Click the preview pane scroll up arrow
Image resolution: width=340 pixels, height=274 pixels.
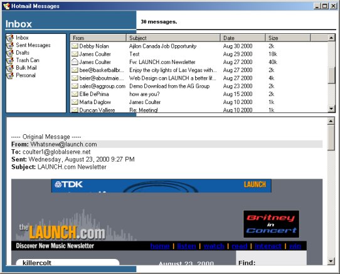tap(331, 121)
